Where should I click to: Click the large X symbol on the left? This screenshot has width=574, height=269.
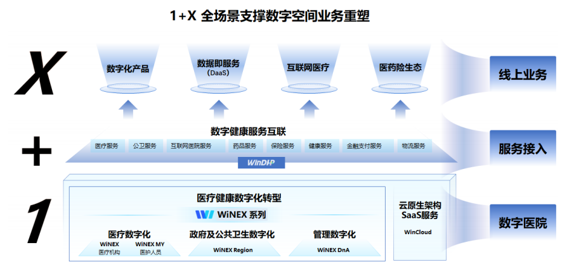[40, 73]
